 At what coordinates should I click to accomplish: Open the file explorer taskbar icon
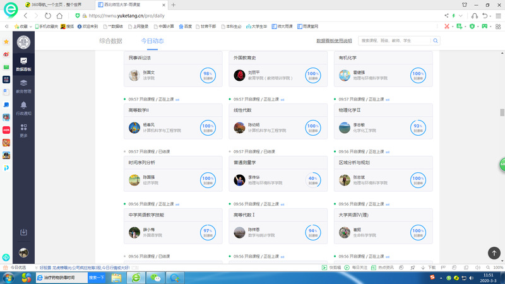click(117, 278)
